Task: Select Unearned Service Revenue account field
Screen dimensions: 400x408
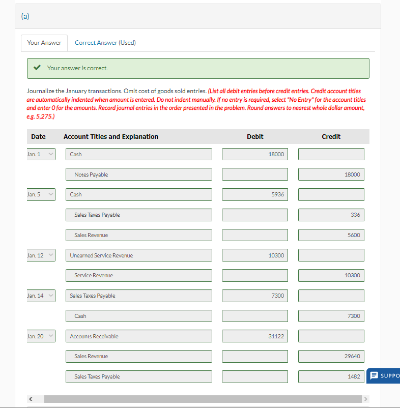Action: click(139, 255)
